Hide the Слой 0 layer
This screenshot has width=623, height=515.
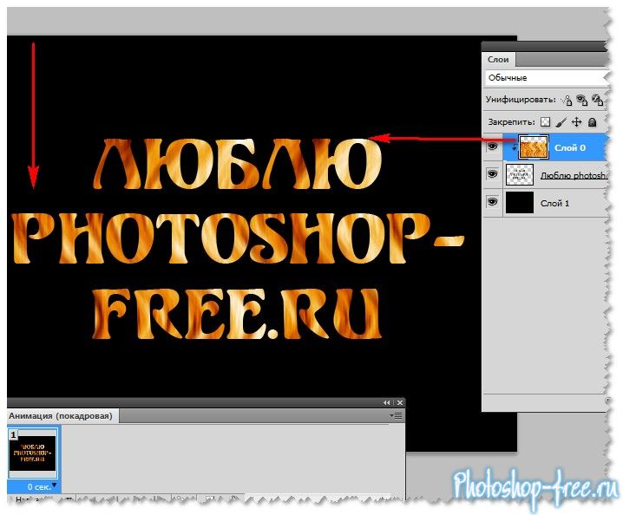tap(492, 147)
